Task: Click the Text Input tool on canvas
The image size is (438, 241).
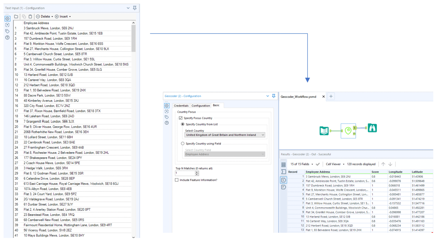Action: coord(324,131)
